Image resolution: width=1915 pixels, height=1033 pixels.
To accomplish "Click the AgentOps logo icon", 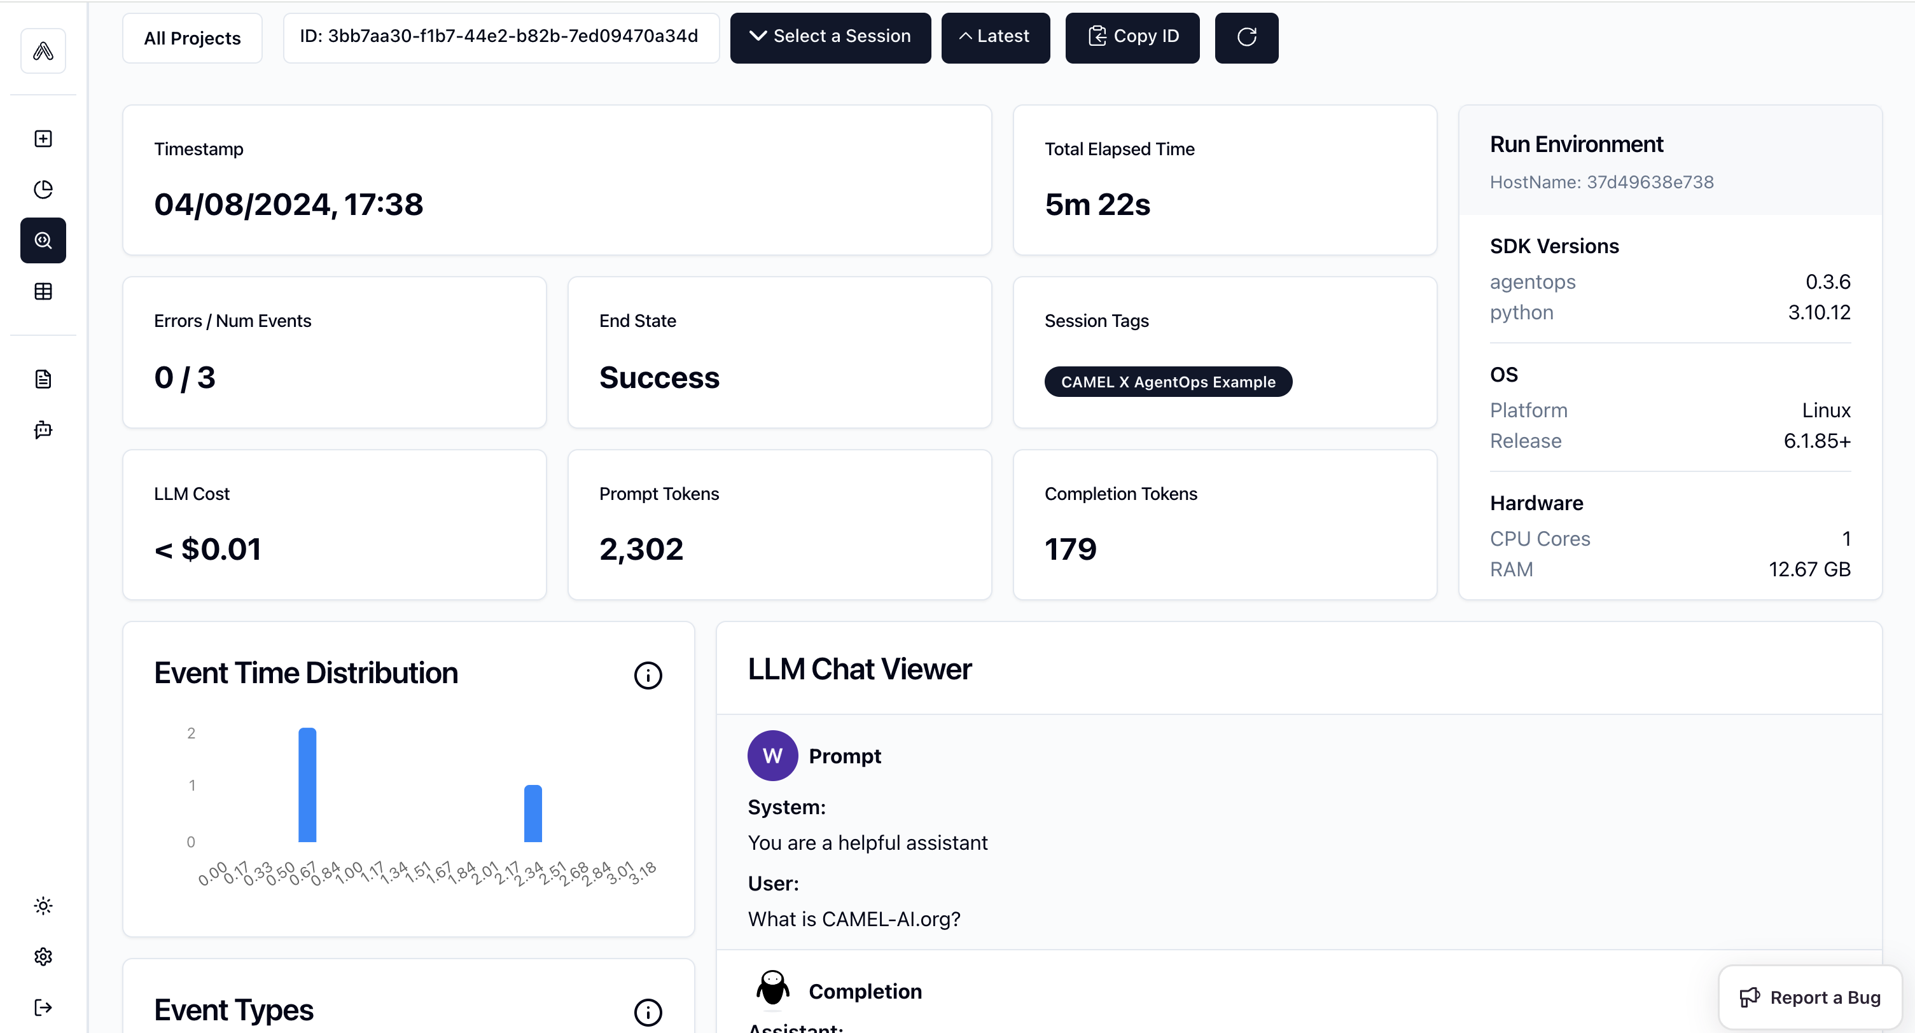I will (43, 50).
